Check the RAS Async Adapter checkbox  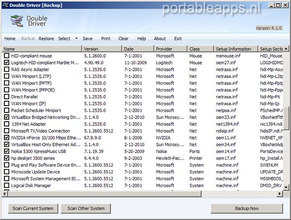pyautogui.click(x=6, y=69)
